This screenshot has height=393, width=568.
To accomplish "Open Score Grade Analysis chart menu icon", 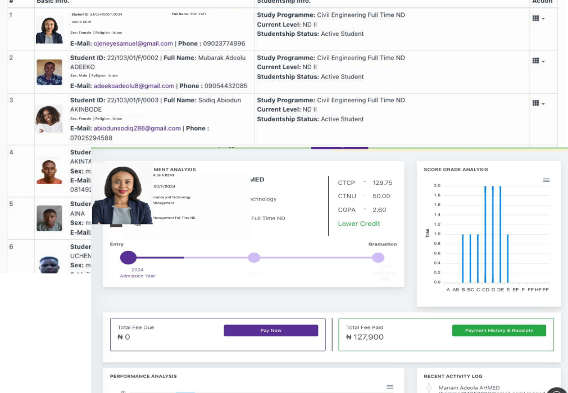I will 546,180.
